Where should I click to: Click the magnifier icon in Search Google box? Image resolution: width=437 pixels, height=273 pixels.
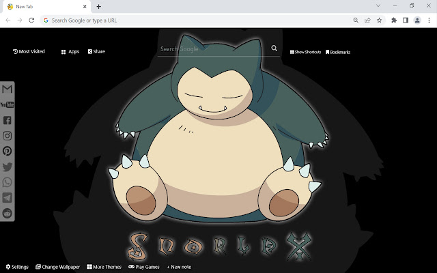click(274, 48)
